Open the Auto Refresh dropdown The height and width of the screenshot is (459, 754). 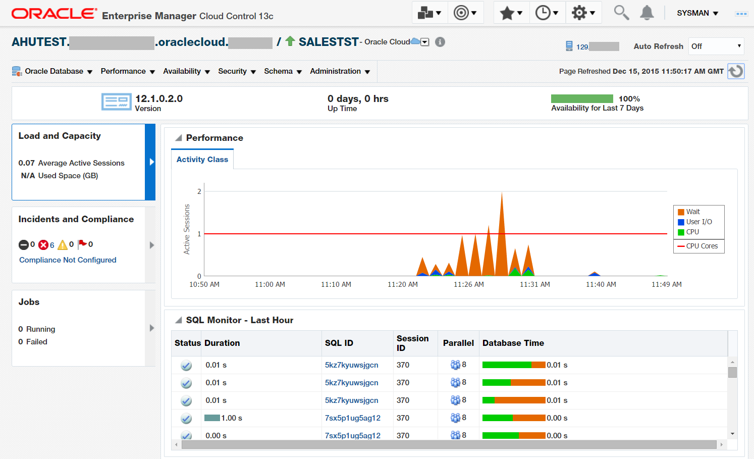click(716, 46)
